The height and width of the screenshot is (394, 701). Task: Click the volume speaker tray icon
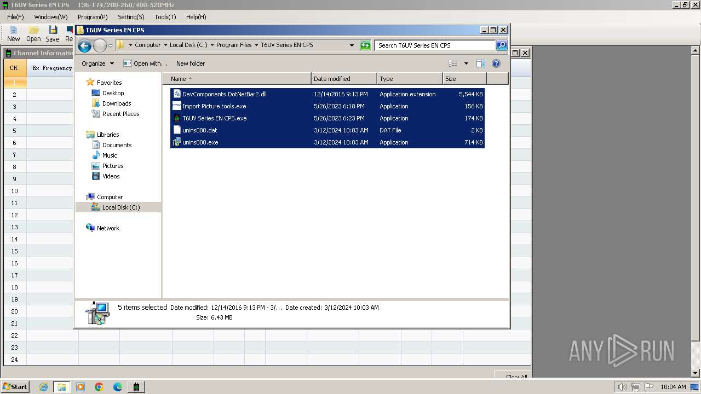point(622,387)
